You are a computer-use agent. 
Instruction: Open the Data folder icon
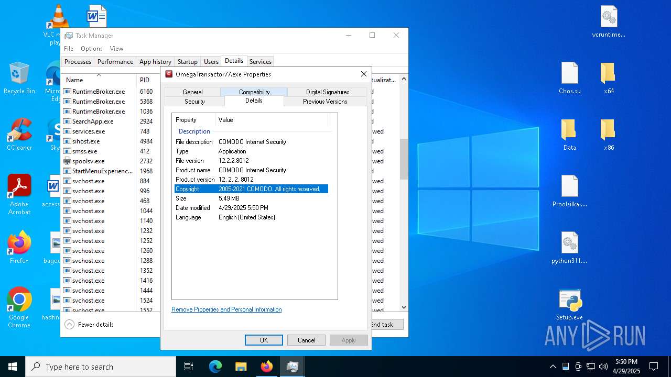pyautogui.click(x=569, y=135)
